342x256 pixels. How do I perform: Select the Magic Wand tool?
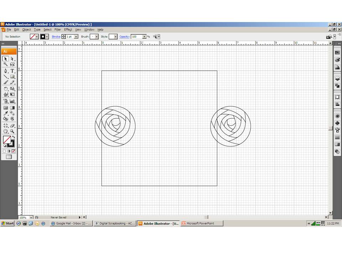5,64
